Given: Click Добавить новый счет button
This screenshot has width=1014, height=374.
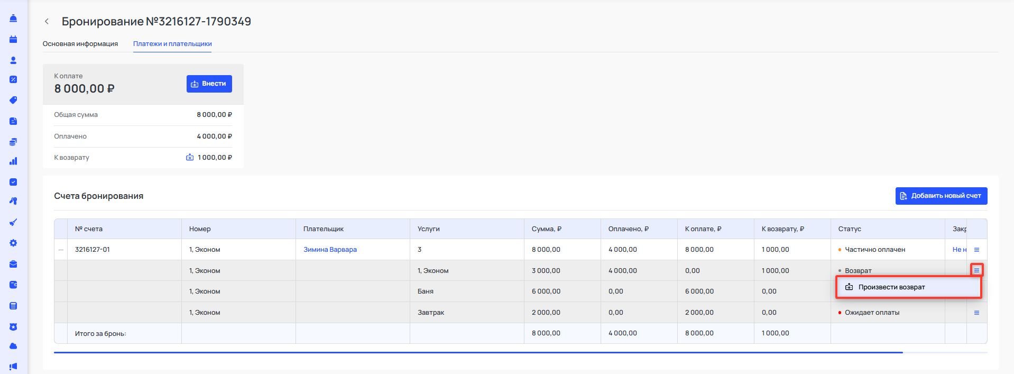Looking at the screenshot, I should pos(941,196).
